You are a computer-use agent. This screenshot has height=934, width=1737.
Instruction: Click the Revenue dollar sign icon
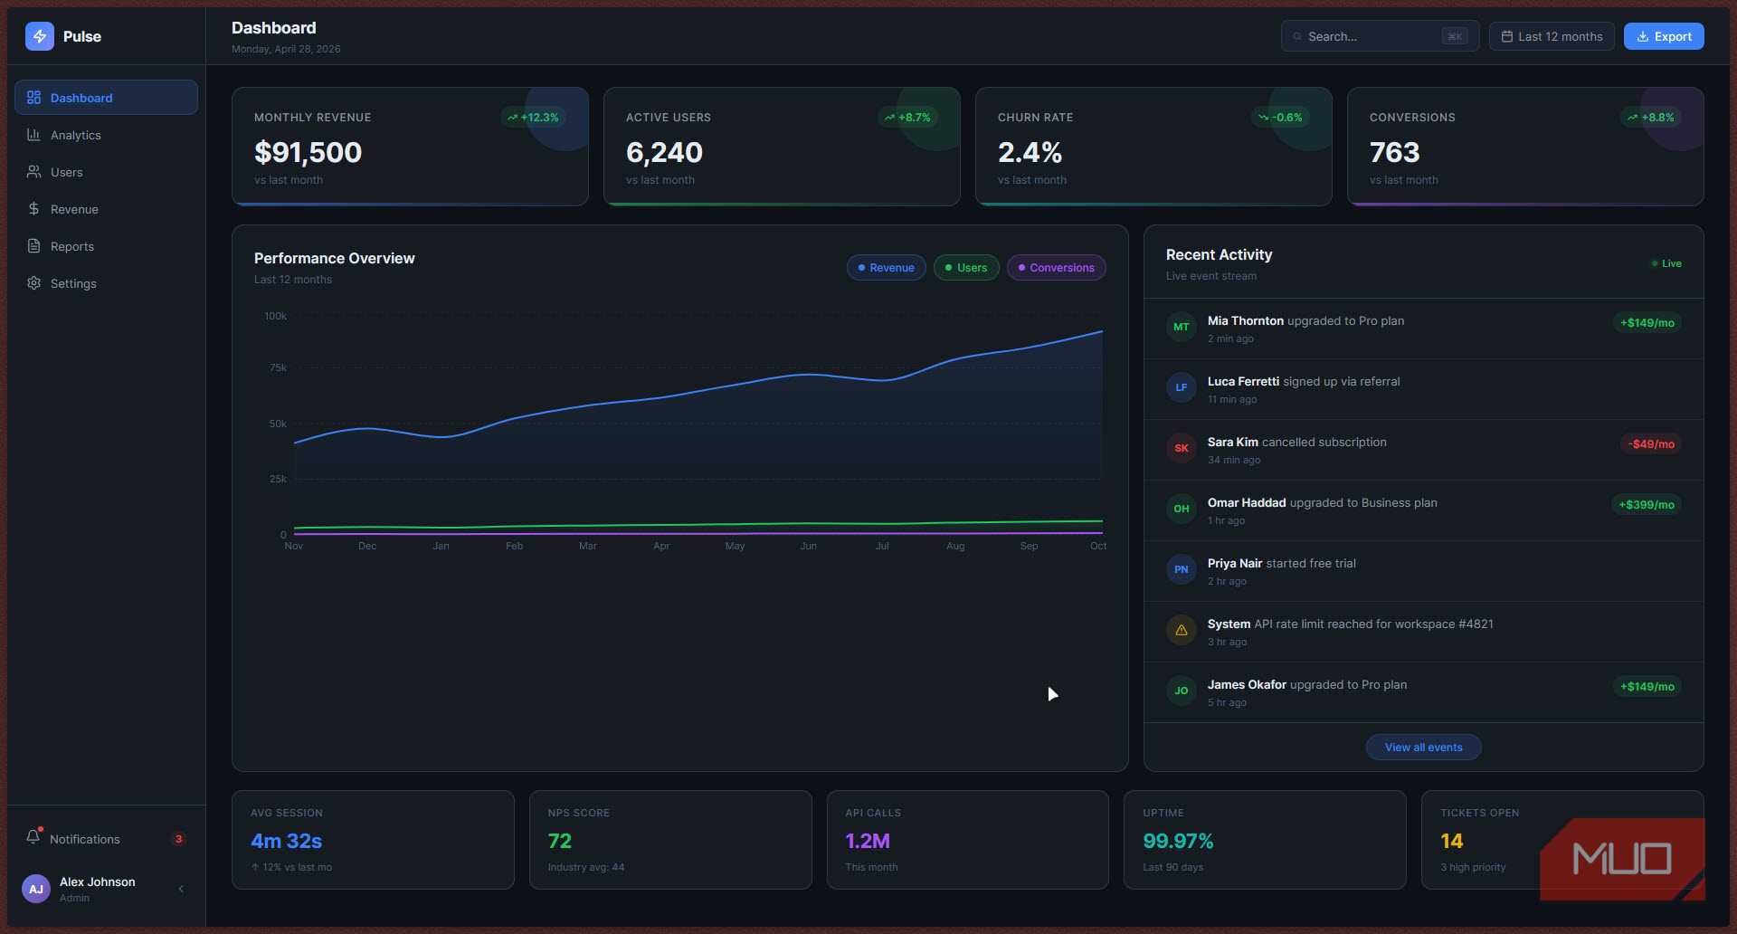click(x=34, y=209)
